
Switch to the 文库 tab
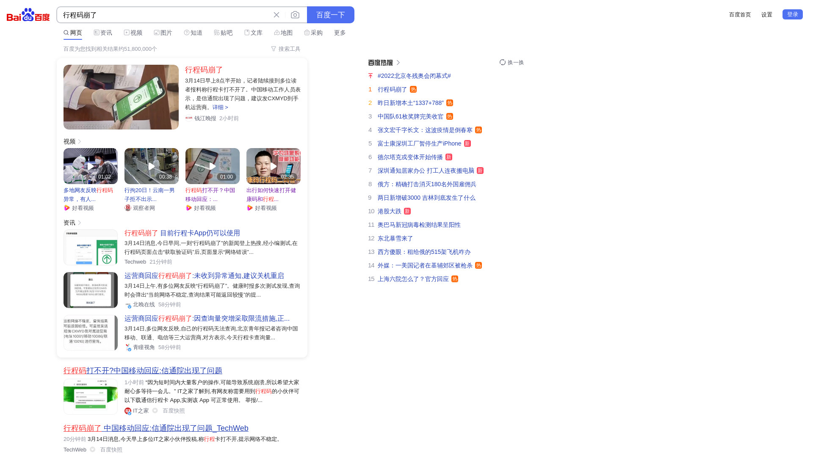(x=253, y=33)
